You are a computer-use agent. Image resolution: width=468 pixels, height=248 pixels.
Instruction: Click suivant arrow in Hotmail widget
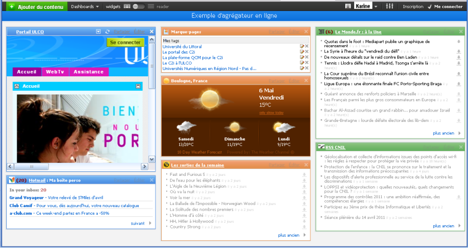pyautogui.click(x=150, y=223)
